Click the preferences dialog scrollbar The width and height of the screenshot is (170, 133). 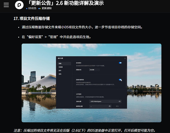pos(126,78)
